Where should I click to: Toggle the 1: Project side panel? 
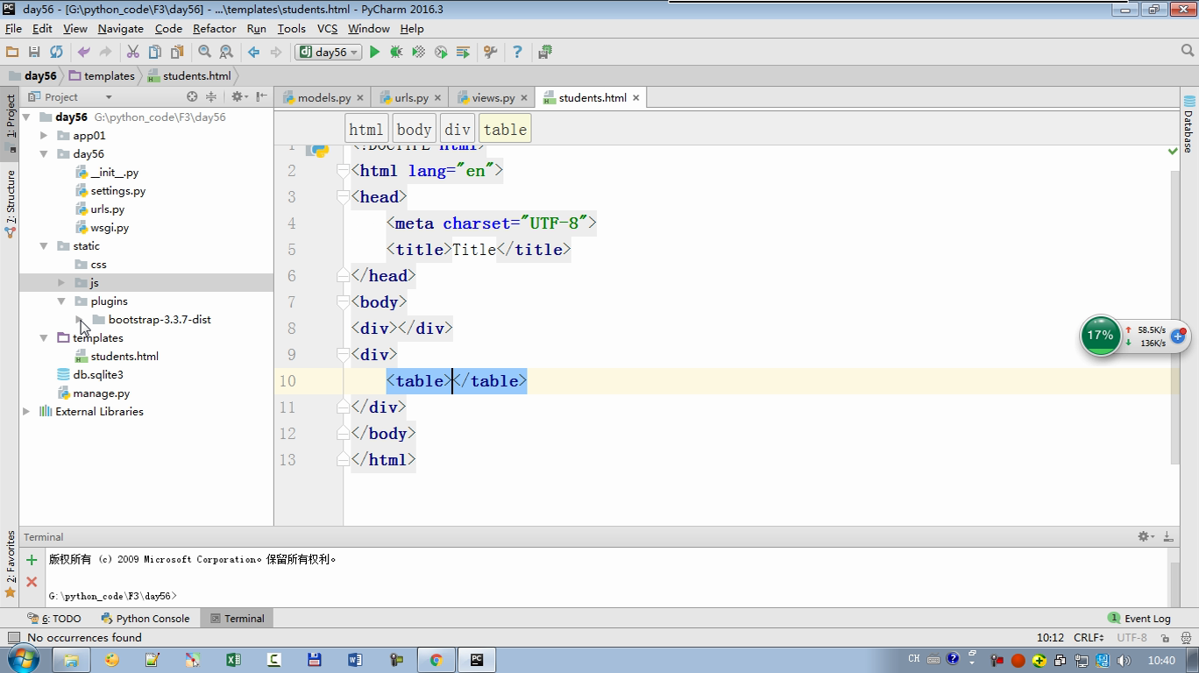11,118
